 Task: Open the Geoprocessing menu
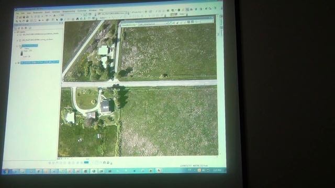(x=69, y=11)
